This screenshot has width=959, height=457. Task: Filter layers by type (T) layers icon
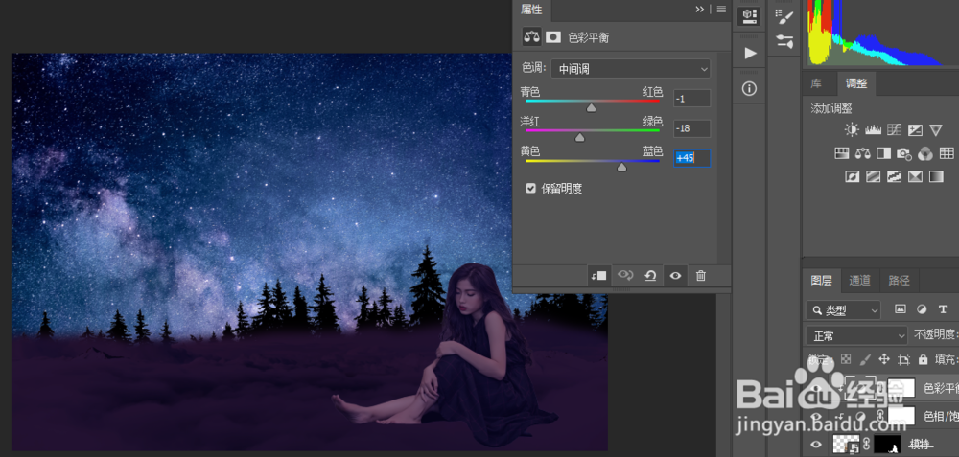pos(943,309)
